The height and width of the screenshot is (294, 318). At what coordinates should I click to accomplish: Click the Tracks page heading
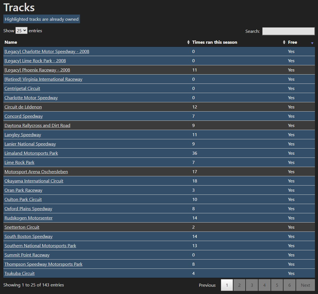point(19,8)
